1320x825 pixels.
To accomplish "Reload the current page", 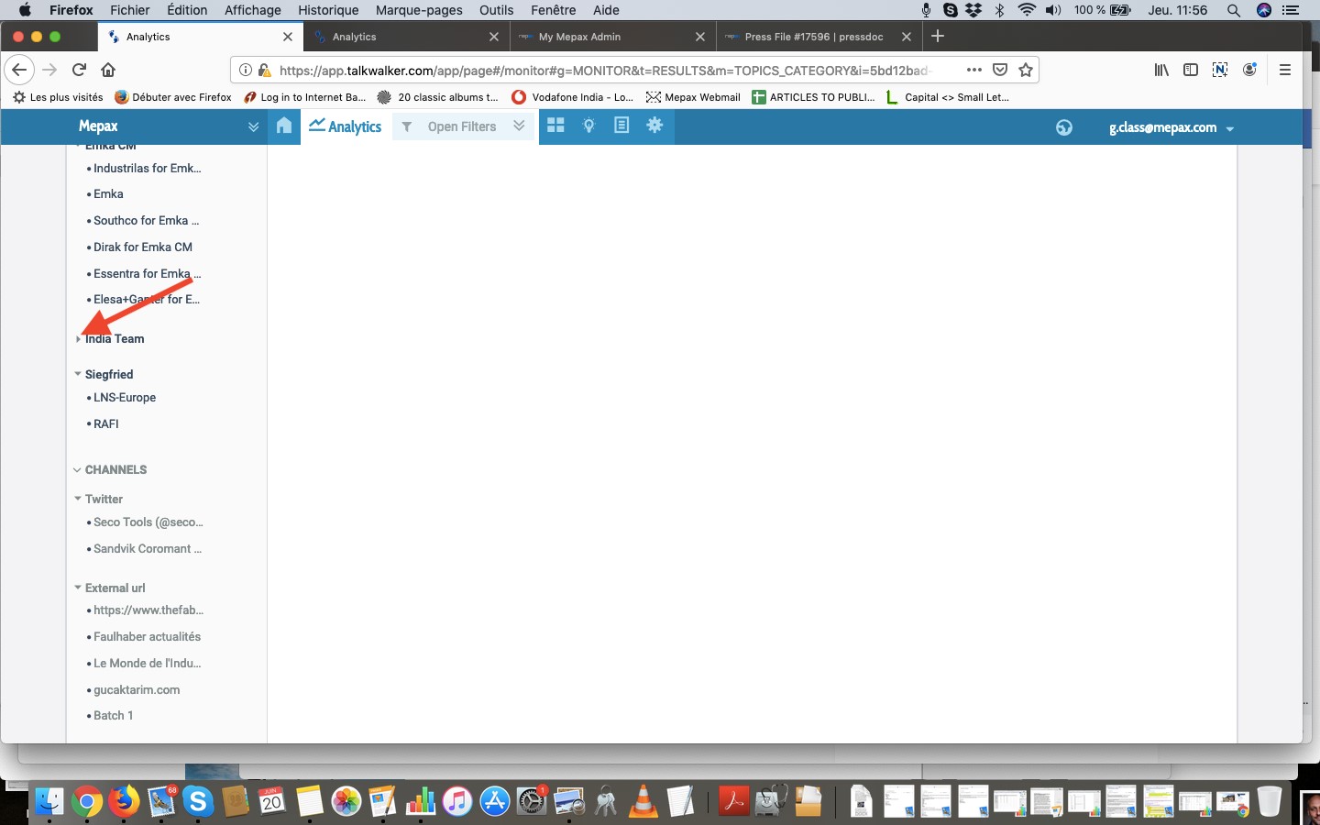I will 79,70.
